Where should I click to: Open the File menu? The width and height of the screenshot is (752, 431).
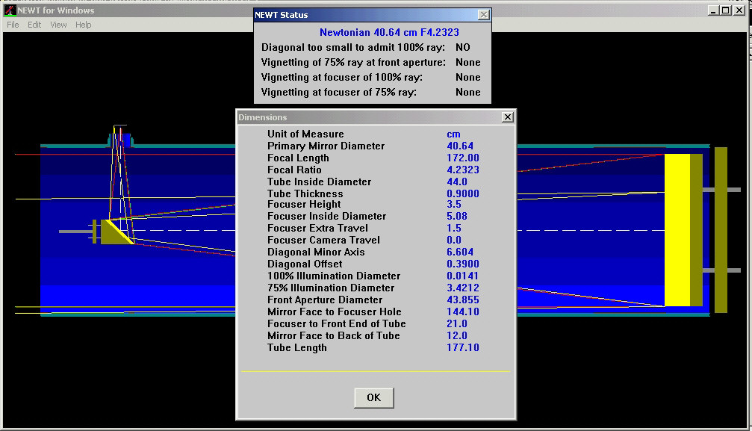click(x=13, y=25)
